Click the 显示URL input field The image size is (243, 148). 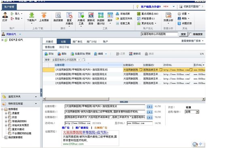coord(140,123)
